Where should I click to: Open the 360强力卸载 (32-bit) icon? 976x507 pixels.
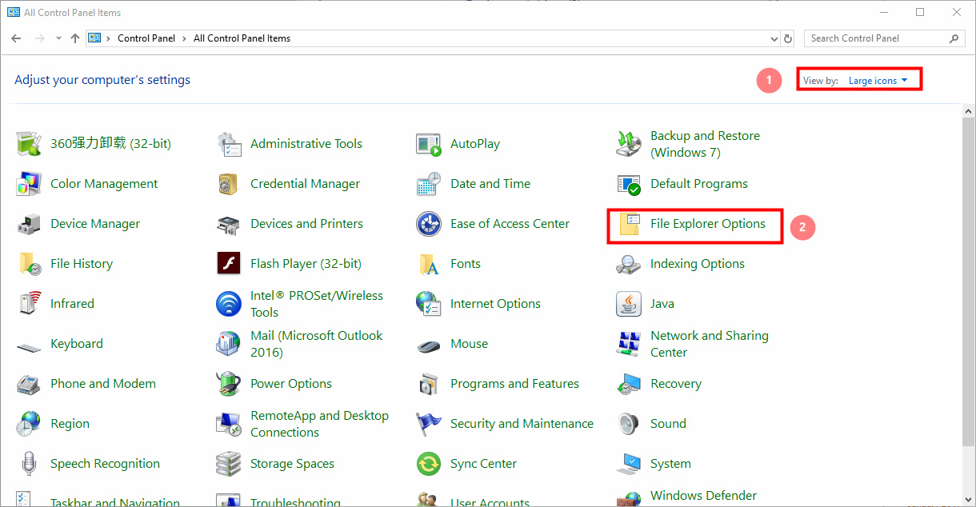point(29,144)
